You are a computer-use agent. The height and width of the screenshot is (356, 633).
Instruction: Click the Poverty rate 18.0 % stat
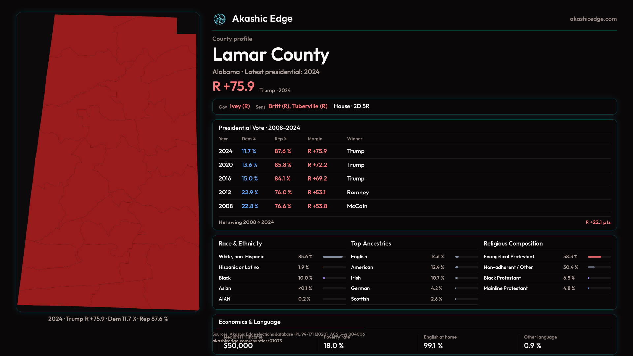point(334,346)
